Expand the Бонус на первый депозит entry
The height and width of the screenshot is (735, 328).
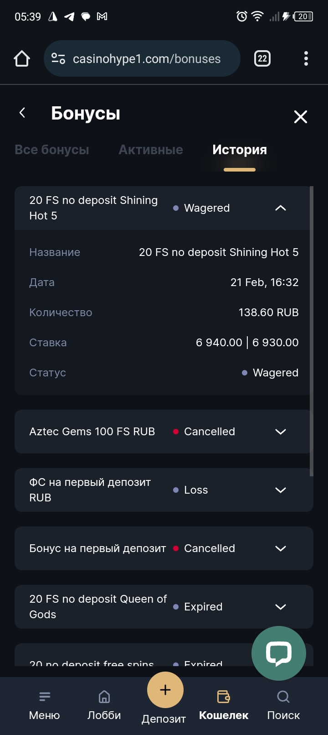(281, 548)
